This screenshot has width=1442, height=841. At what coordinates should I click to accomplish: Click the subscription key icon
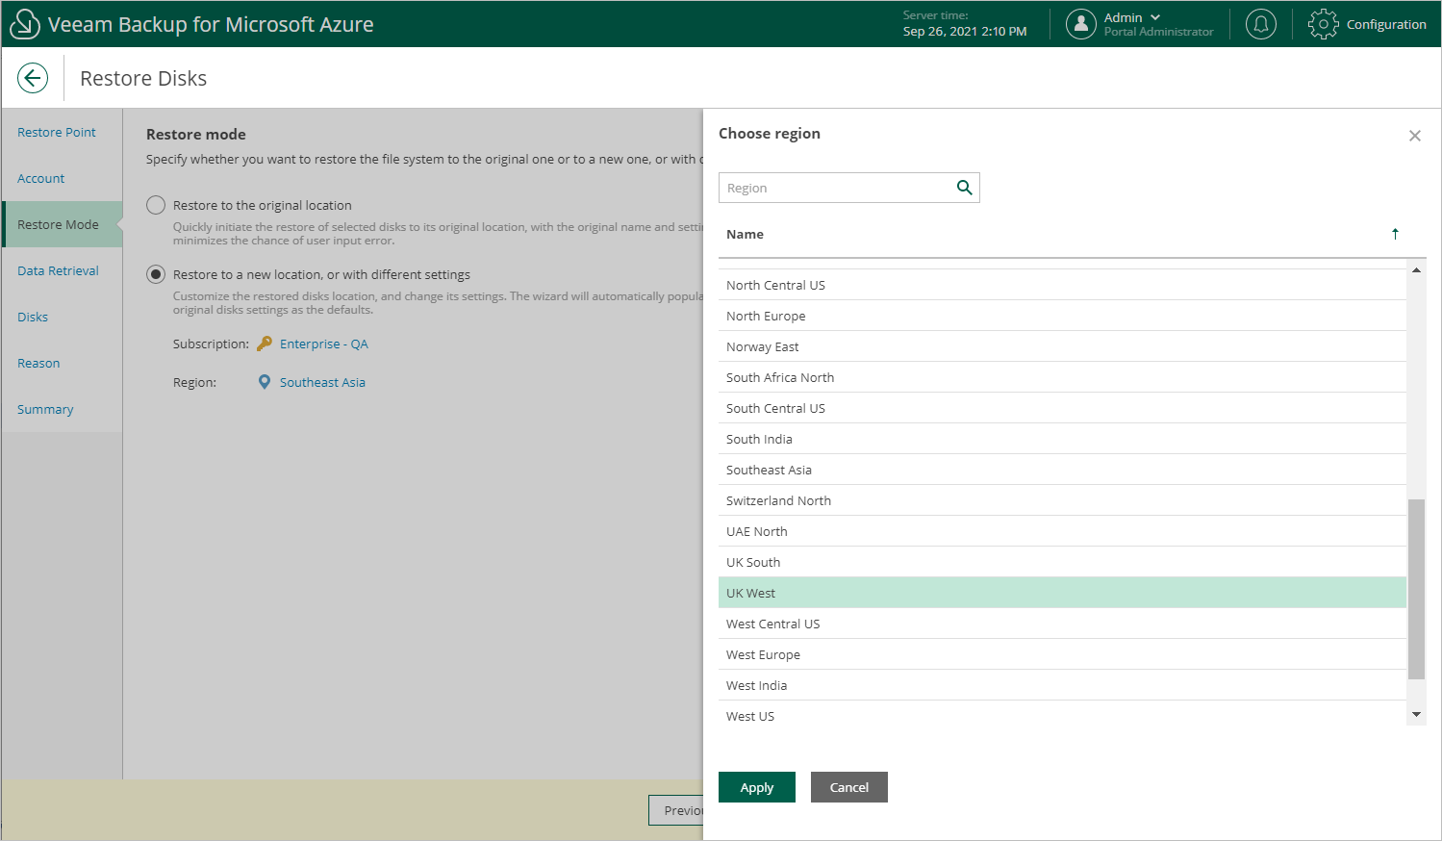click(265, 344)
